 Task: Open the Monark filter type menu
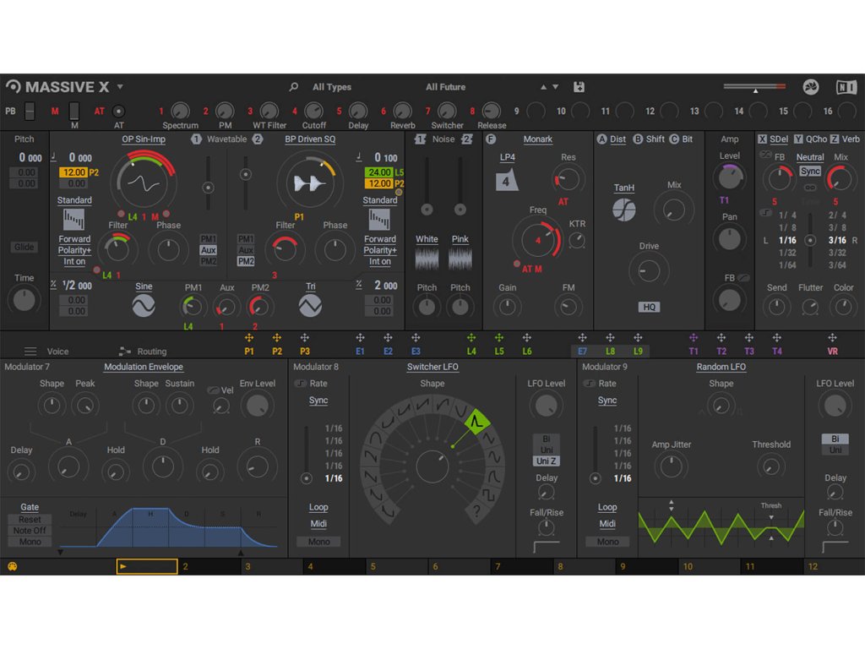[538, 139]
